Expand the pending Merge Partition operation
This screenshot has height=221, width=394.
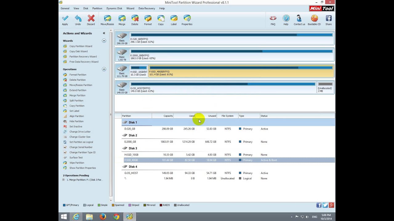pyautogui.click(x=64, y=180)
